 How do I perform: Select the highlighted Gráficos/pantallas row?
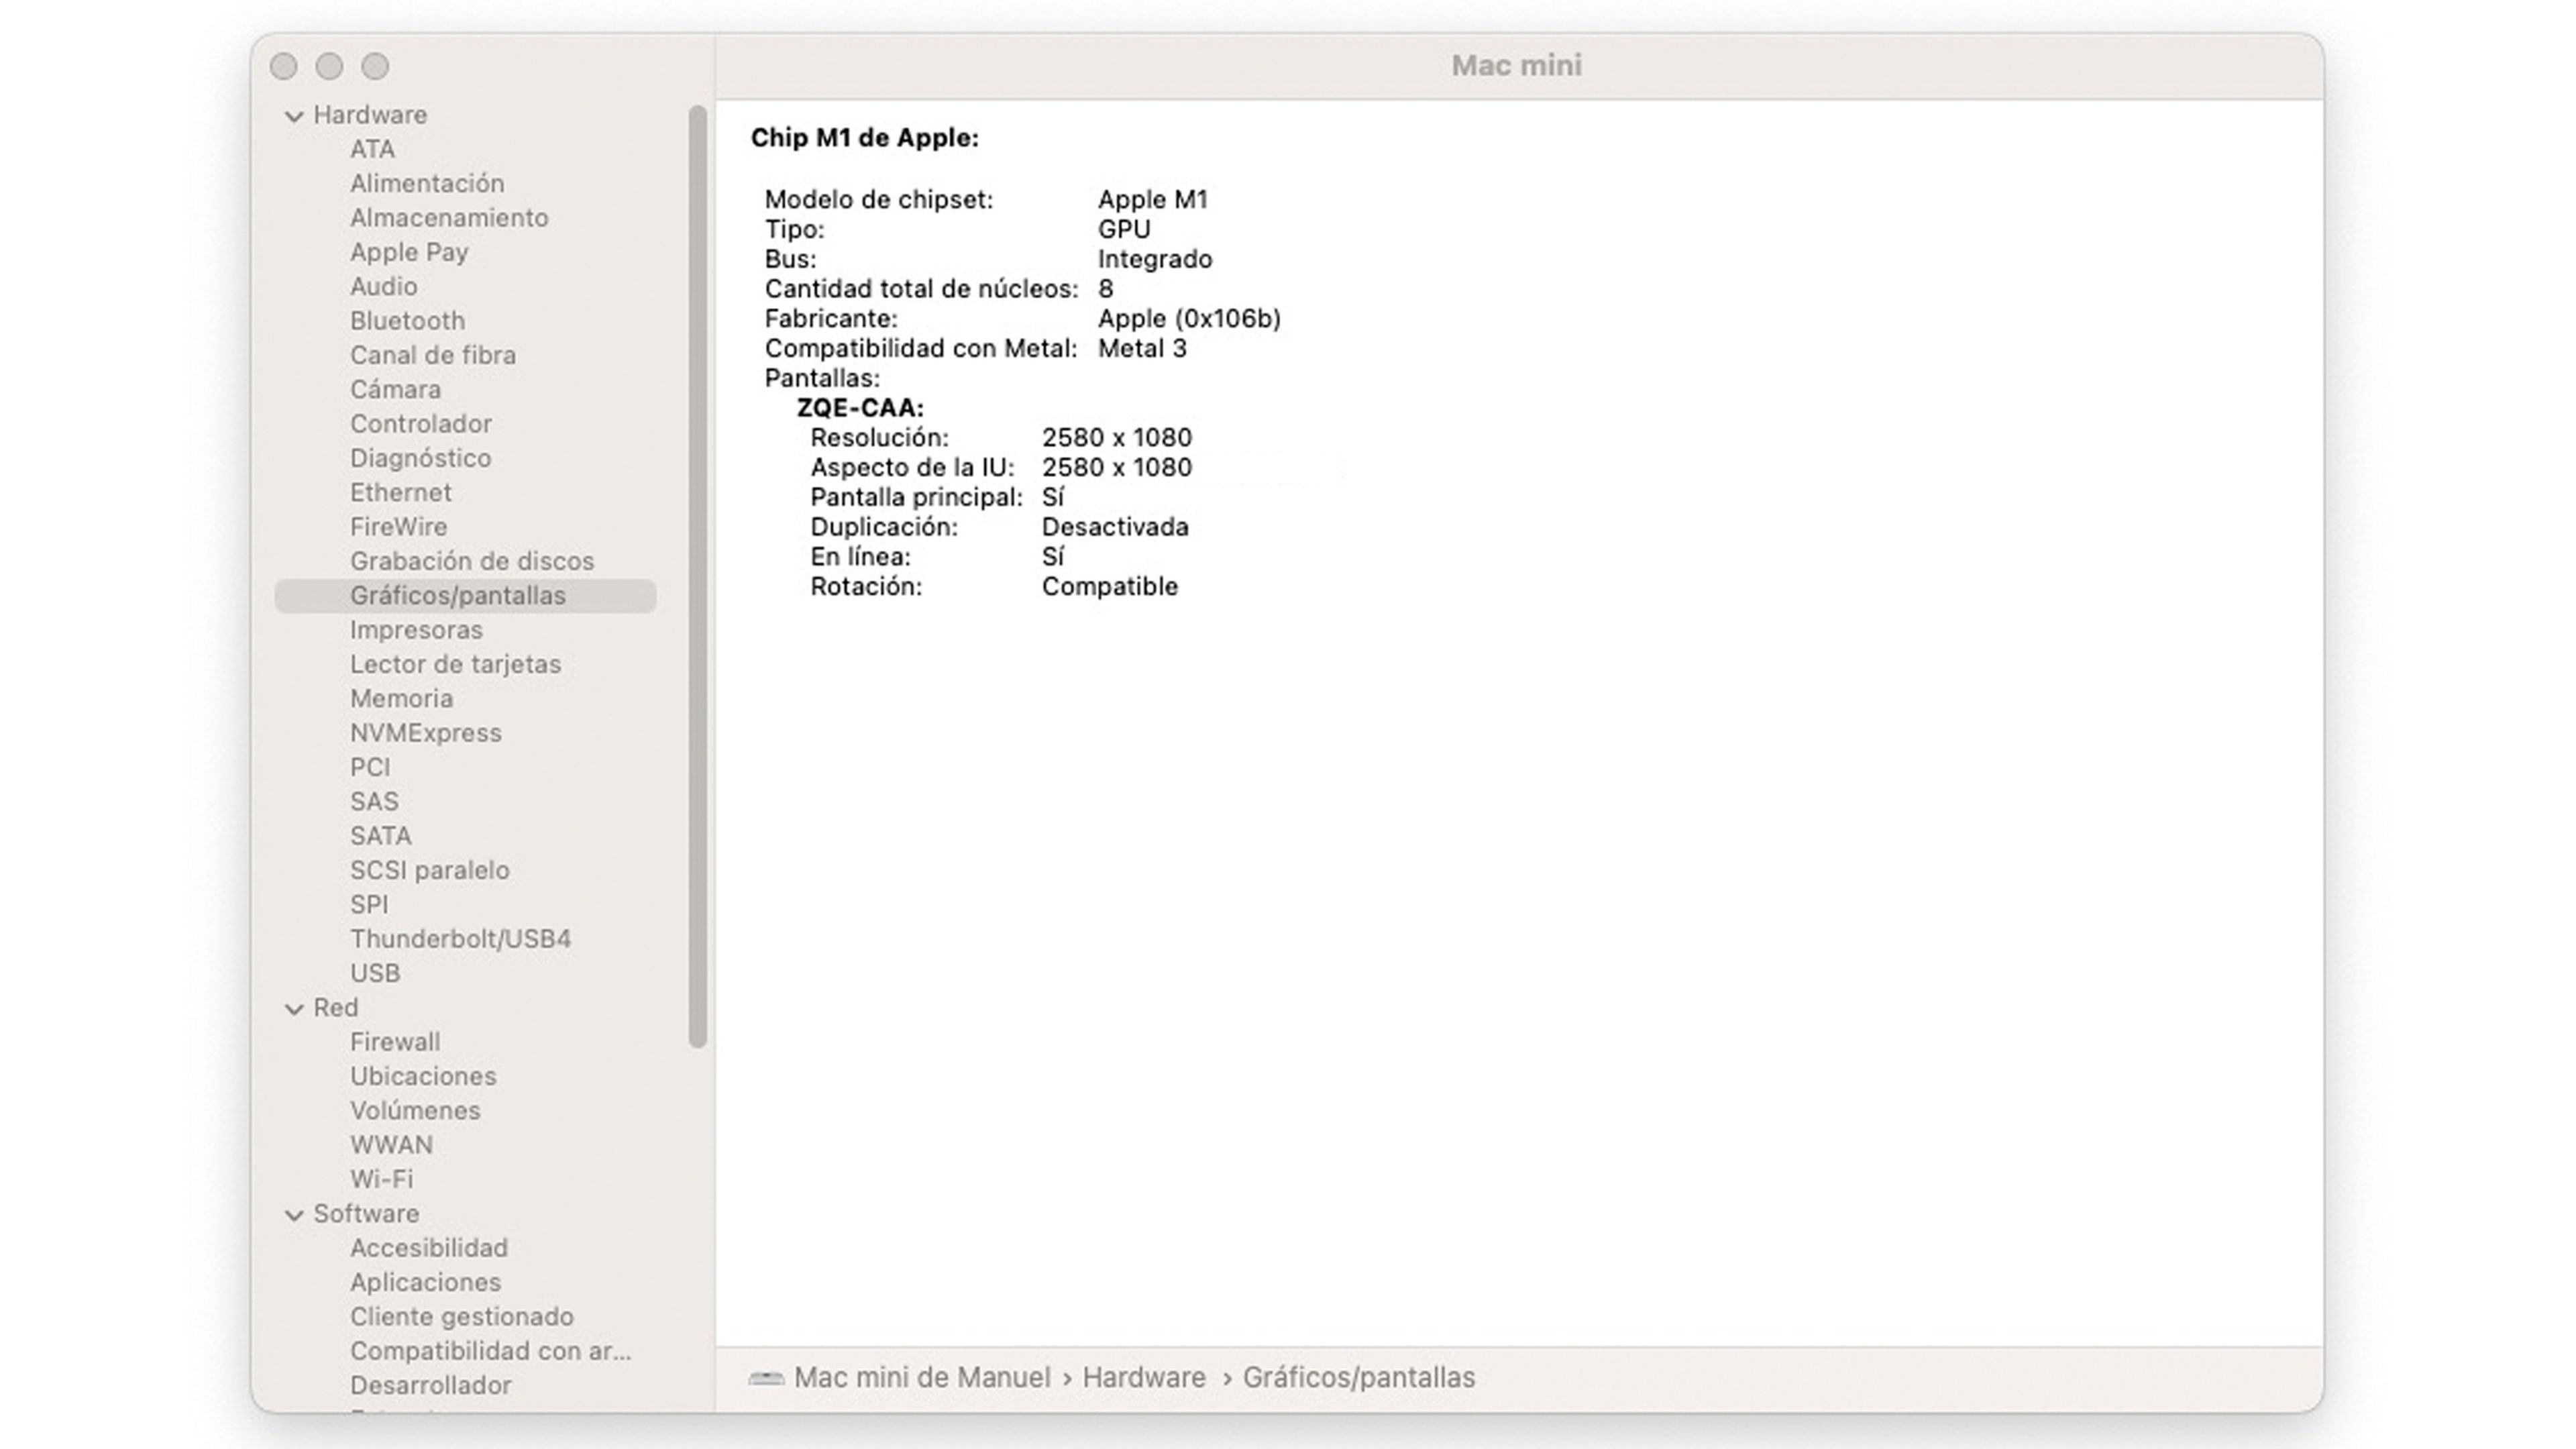(x=465, y=596)
